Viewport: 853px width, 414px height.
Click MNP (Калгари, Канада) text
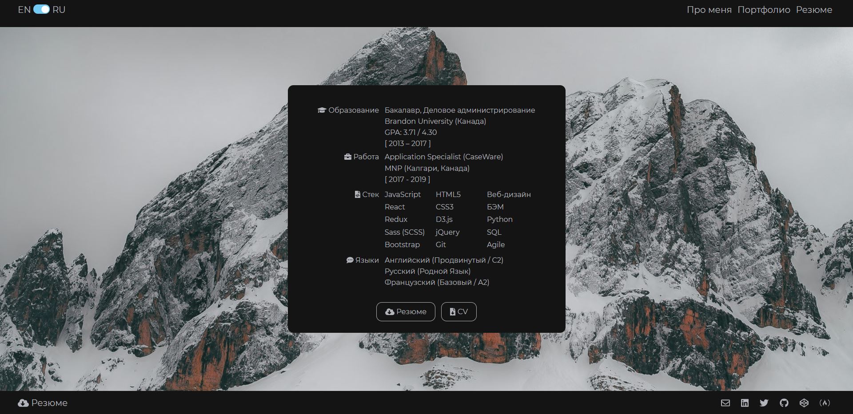[x=427, y=168]
